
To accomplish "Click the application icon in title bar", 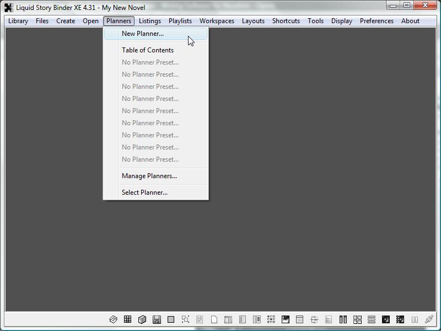I will (x=9, y=7).
